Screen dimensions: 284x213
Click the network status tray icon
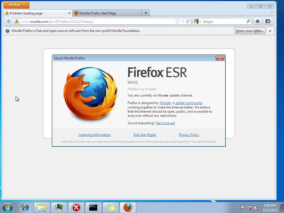249,208
